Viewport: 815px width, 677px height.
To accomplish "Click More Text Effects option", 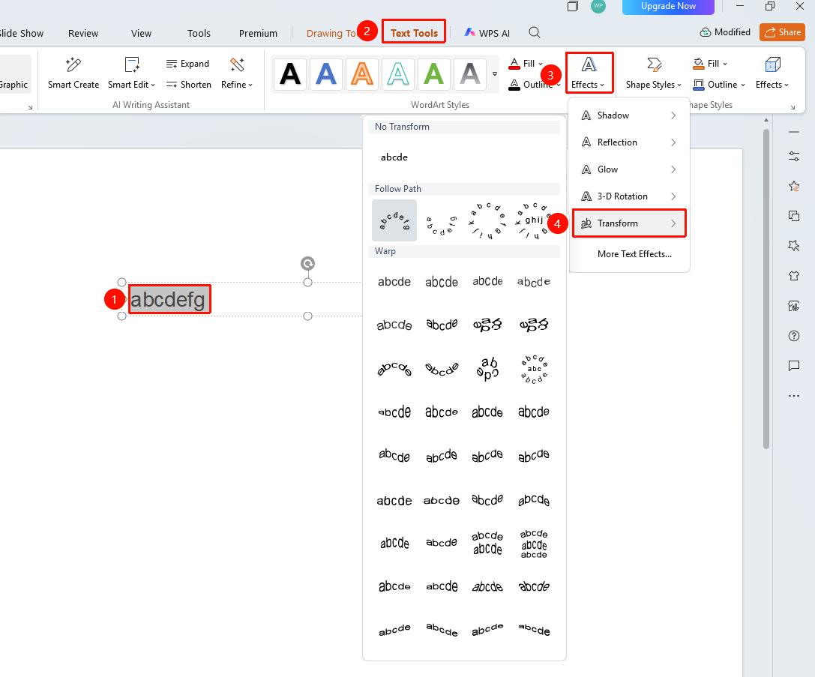I will (x=634, y=254).
